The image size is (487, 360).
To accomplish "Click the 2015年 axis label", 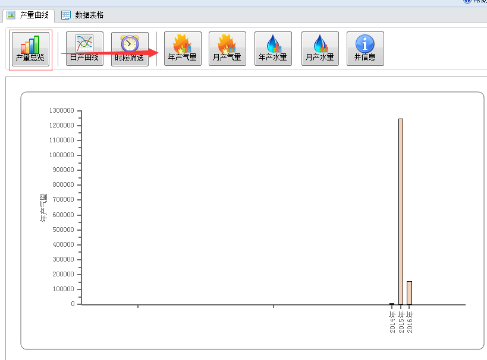I will point(401,322).
